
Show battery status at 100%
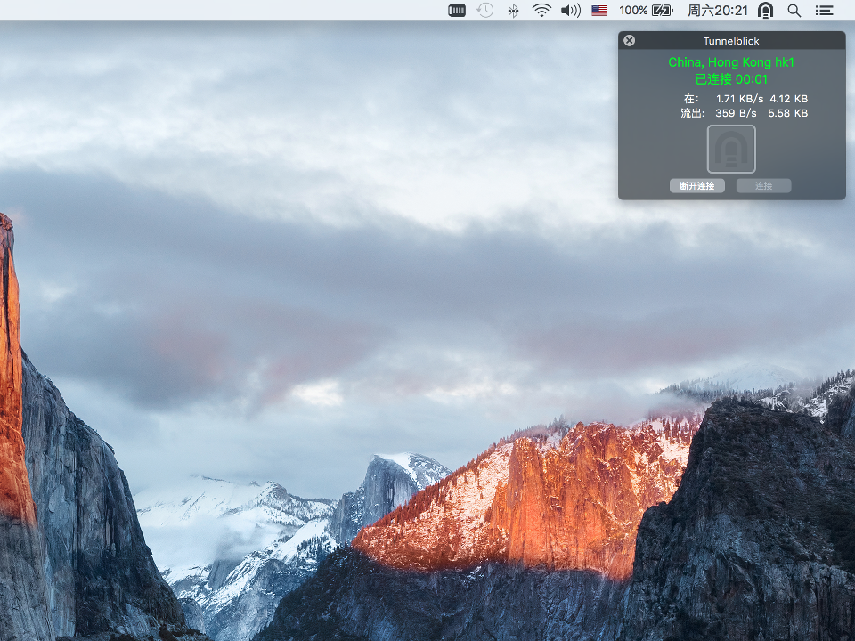(x=647, y=11)
